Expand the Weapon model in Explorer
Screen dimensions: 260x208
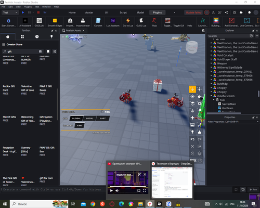tap(211, 63)
